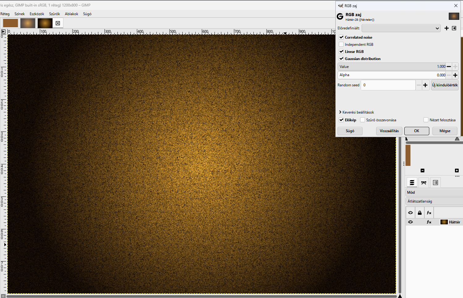Disable Linear RGB checkbox
Screen dimensions: 463x298
tap(342, 52)
